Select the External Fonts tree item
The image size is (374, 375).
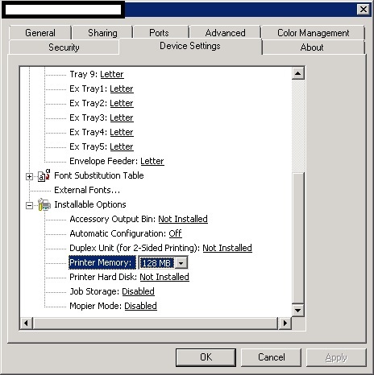[87, 190]
